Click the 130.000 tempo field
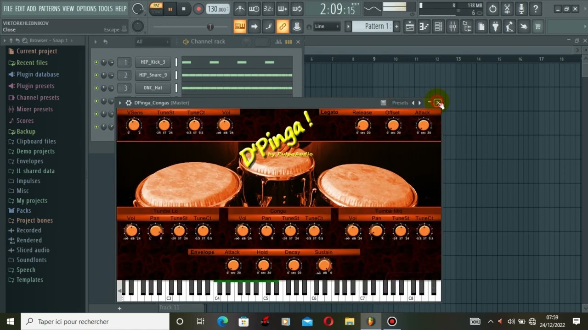This screenshot has width=588, height=330. (218, 9)
